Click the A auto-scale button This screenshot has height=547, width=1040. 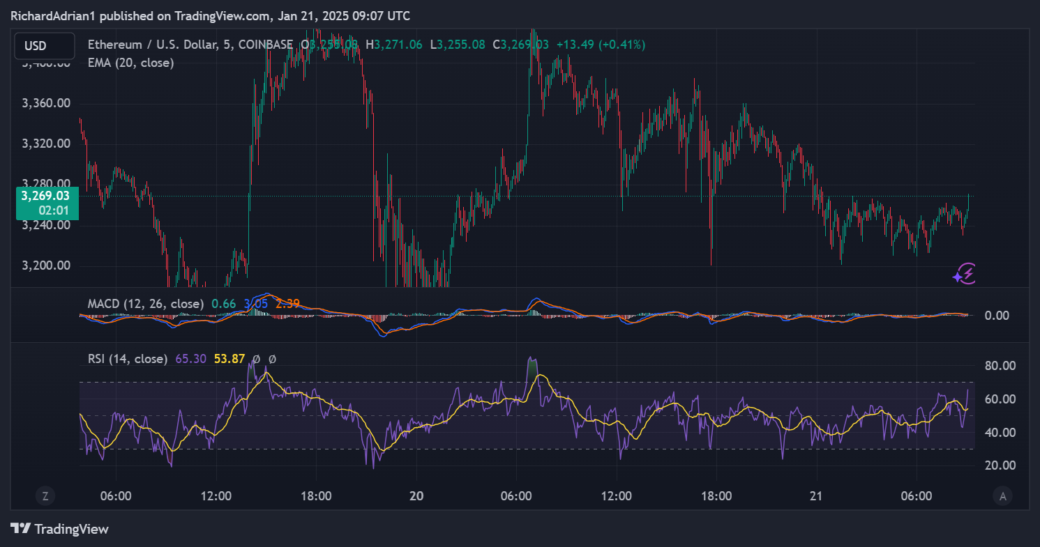point(1002,496)
